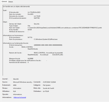Open the Détails tab
Image resolution: width=109 pixels, height=102 pixels.
point(11,2)
